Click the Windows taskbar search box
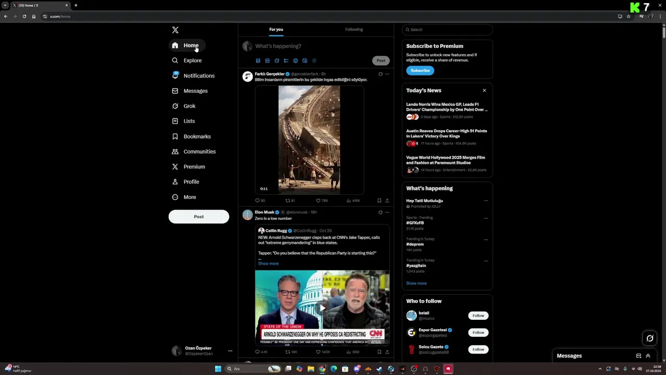The height and width of the screenshot is (375, 666). 253,369
